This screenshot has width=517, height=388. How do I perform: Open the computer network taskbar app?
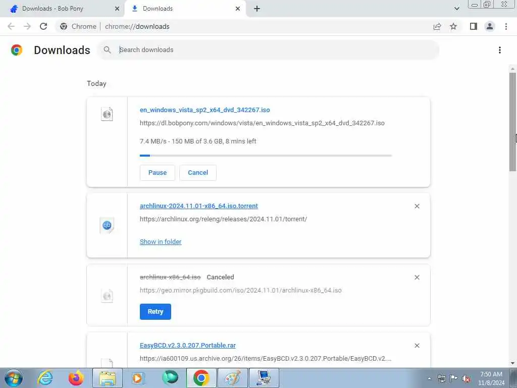[x=264, y=378]
